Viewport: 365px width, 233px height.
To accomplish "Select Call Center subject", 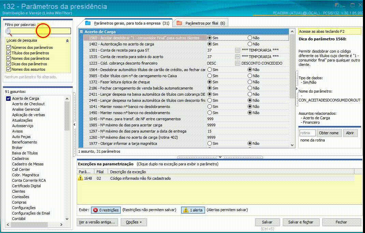I will [21, 169].
